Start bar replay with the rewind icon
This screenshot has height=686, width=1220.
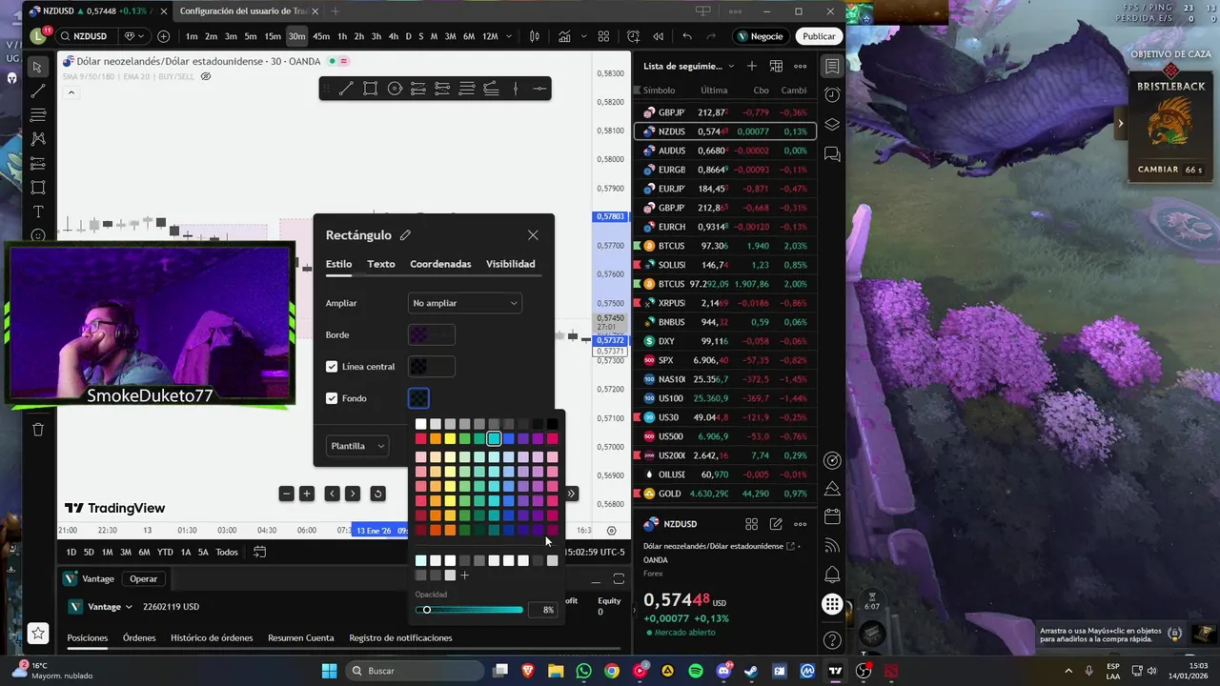[x=658, y=36]
